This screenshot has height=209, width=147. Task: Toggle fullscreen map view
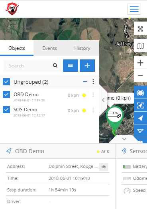(140, 29)
